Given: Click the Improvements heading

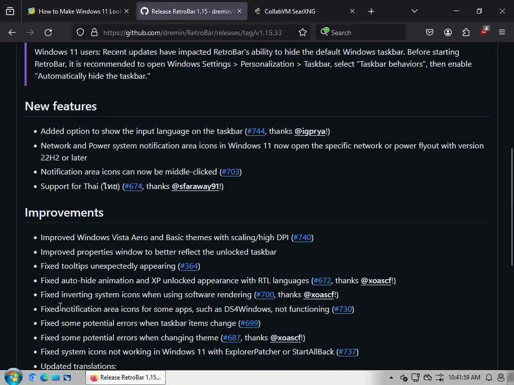Looking at the screenshot, I should tap(64, 213).
